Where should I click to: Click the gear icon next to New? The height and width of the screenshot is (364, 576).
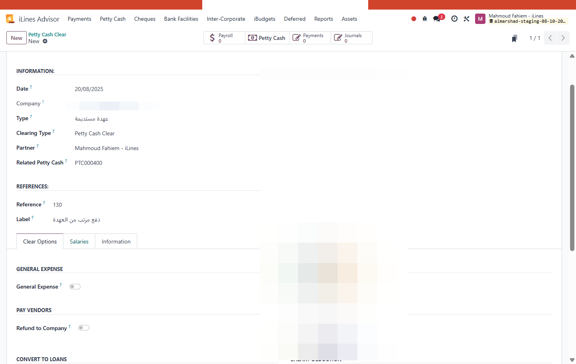(45, 41)
